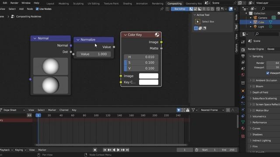280x157 pixels.
Task: Click the Light object data icon
Action: pos(270,27)
